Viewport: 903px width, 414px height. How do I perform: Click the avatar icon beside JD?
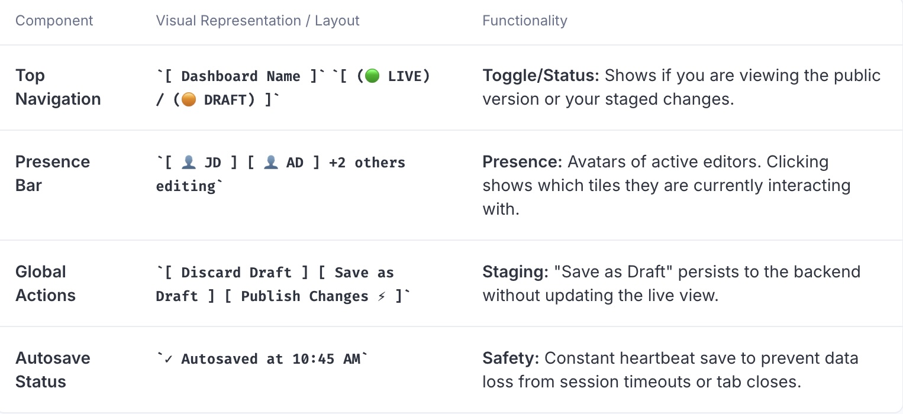pos(189,163)
